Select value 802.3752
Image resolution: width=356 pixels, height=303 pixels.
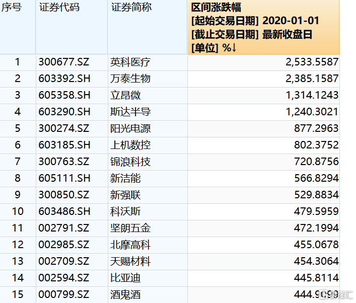tap(316, 145)
